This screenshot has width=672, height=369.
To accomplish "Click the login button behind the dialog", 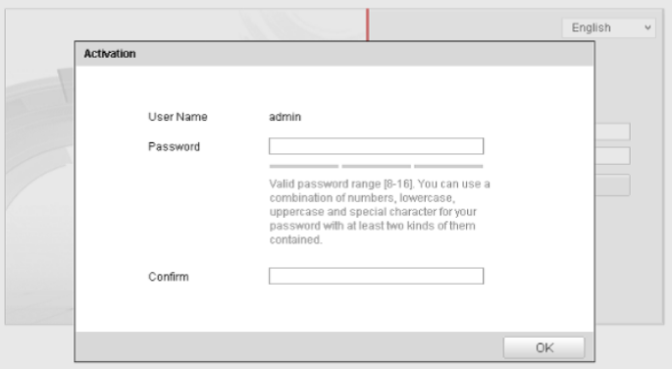I will [x=612, y=185].
